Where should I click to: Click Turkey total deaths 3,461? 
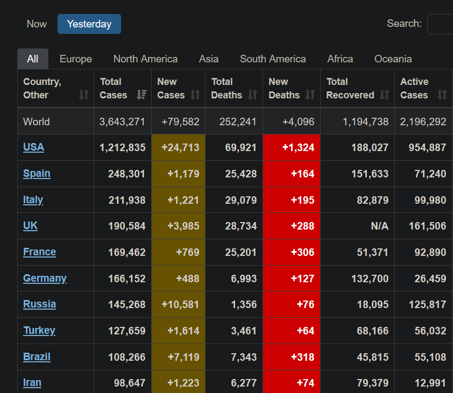point(244,331)
